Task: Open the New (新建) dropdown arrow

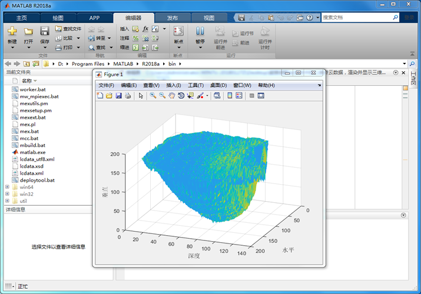Action: 12,48
